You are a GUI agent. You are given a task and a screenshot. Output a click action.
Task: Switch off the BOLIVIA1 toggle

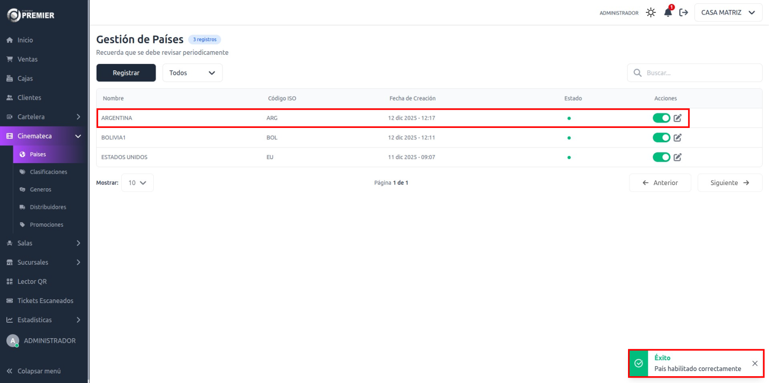pos(661,138)
